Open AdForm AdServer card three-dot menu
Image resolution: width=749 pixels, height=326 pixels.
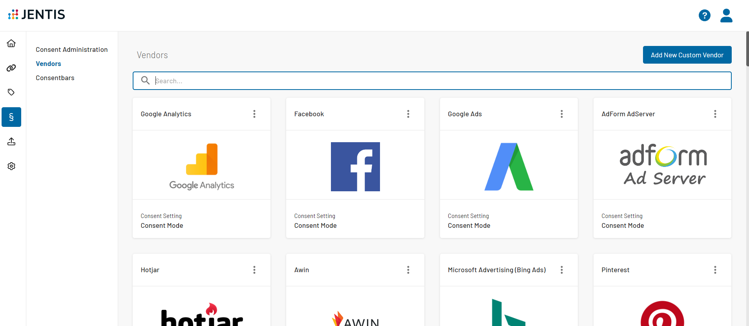[715, 114]
